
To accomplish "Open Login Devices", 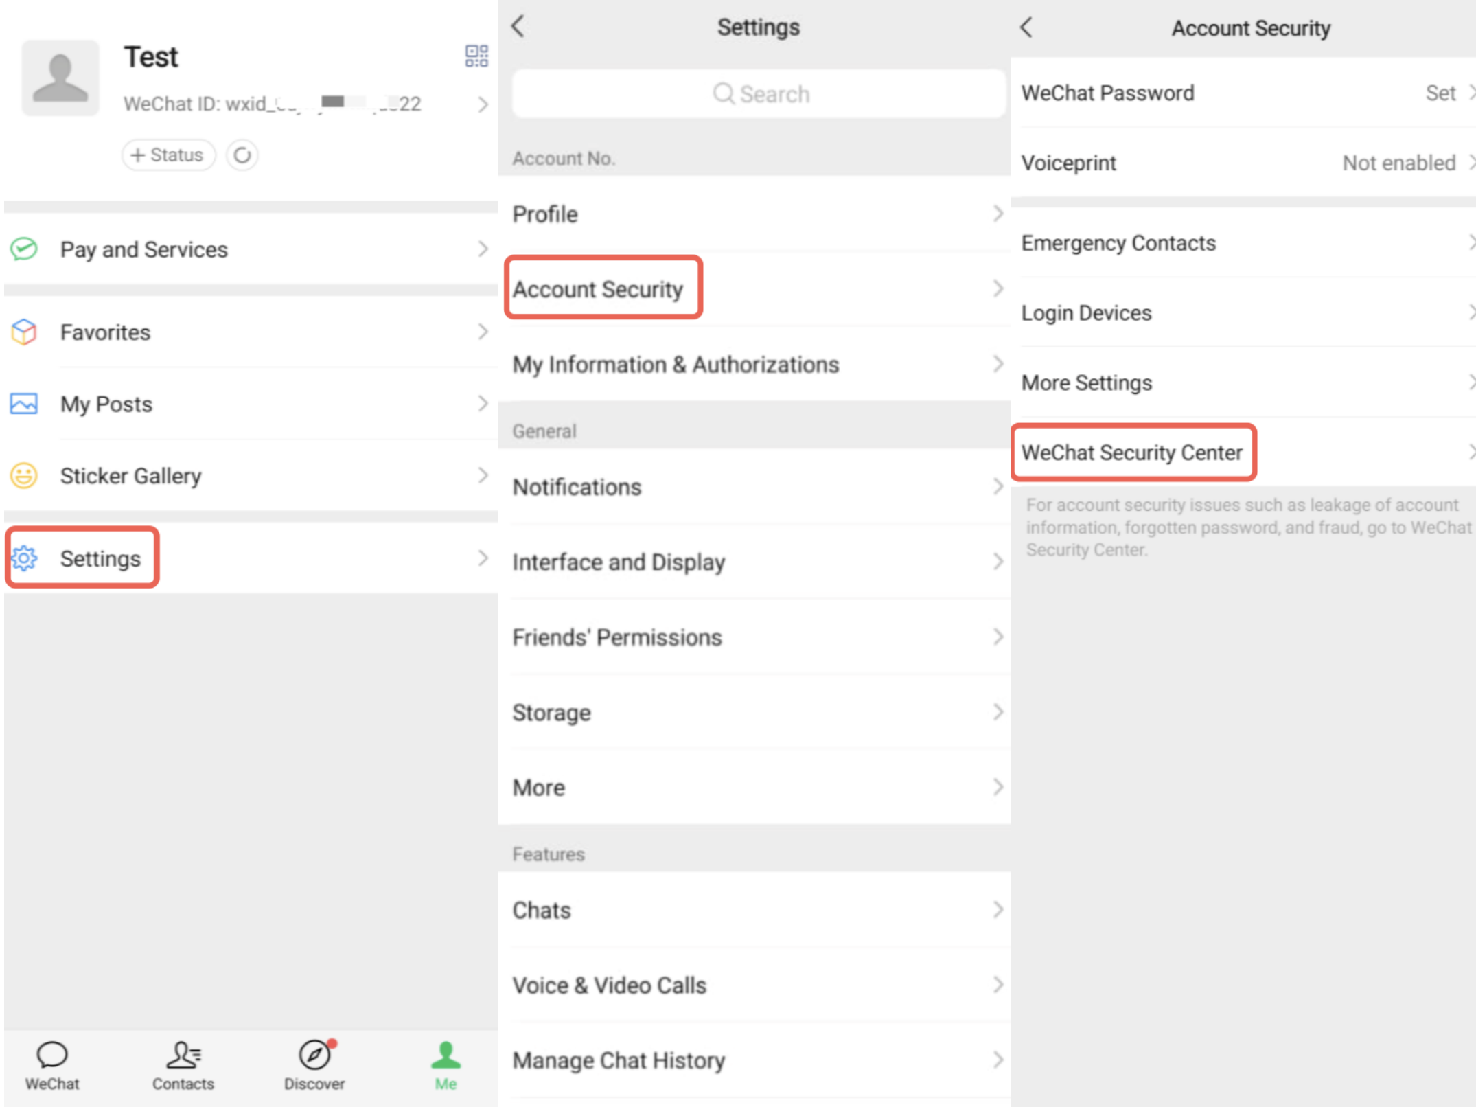I will point(1243,312).
